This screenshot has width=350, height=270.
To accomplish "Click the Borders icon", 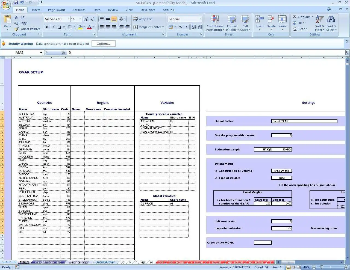I will coord(70,27).
